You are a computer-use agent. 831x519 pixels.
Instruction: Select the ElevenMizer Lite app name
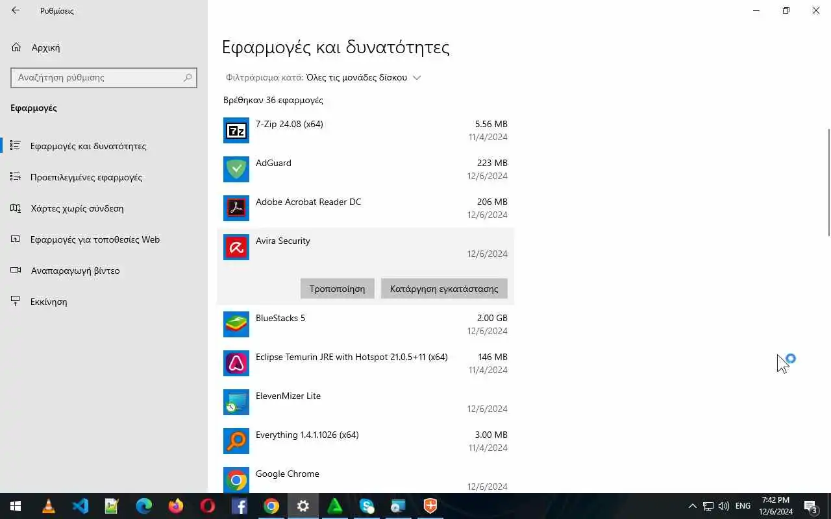pos(288,396)
